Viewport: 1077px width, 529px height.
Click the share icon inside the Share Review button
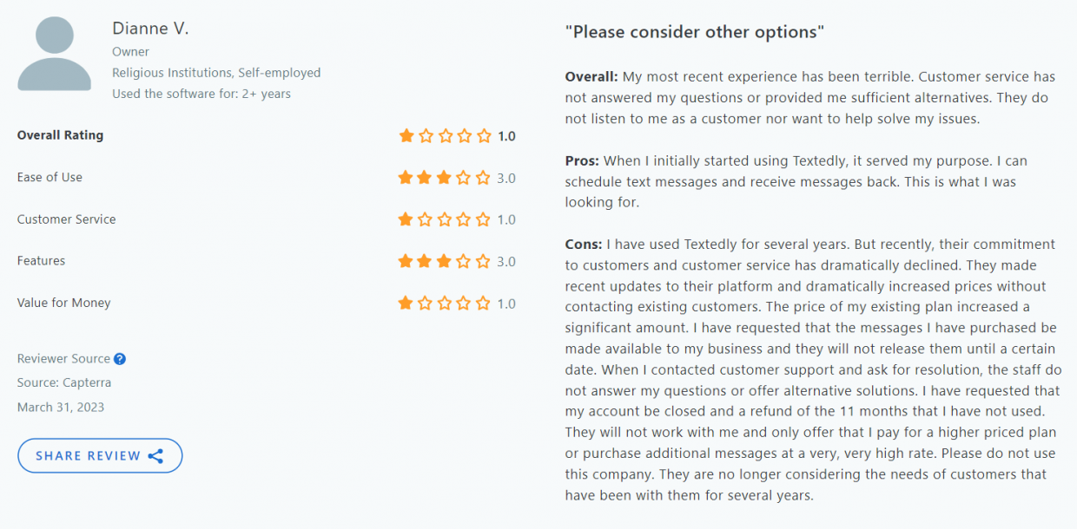pyautogui.click(x=155, y=455)
